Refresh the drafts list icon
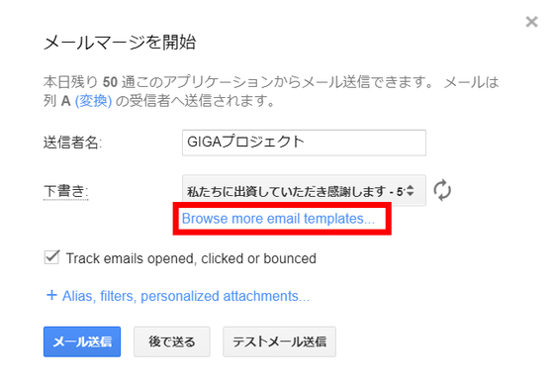Screen dimensions: 554x386 [442, 190]
